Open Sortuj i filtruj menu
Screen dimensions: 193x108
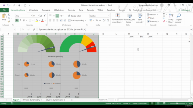(x=171, y=18)
